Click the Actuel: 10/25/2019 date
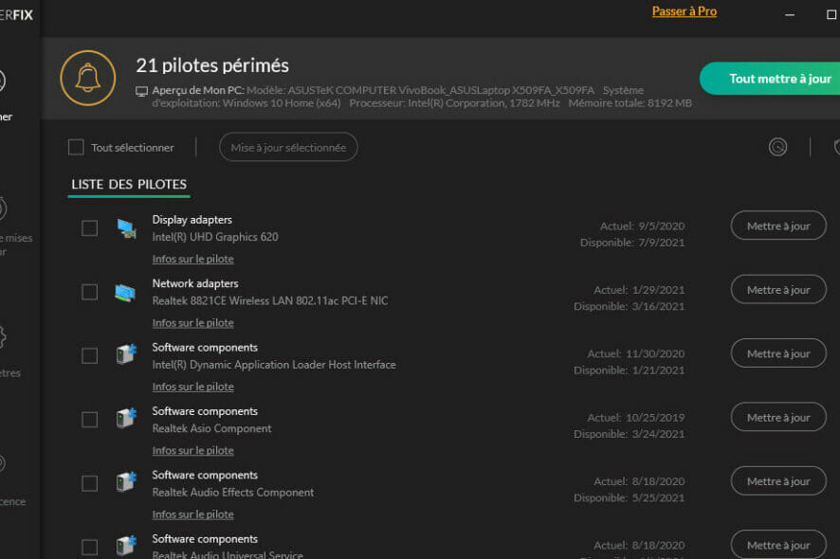 pos(636,417)
